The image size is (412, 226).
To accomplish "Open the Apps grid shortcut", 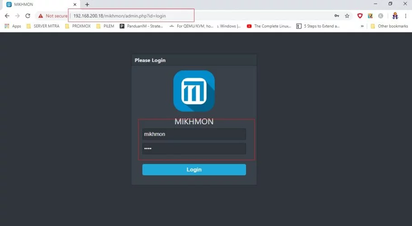I will 13,26.
